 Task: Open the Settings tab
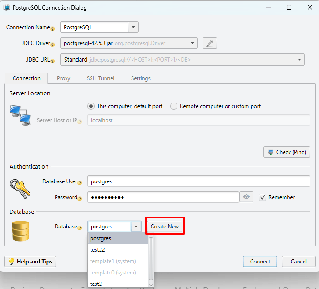(x=141, y=78)
